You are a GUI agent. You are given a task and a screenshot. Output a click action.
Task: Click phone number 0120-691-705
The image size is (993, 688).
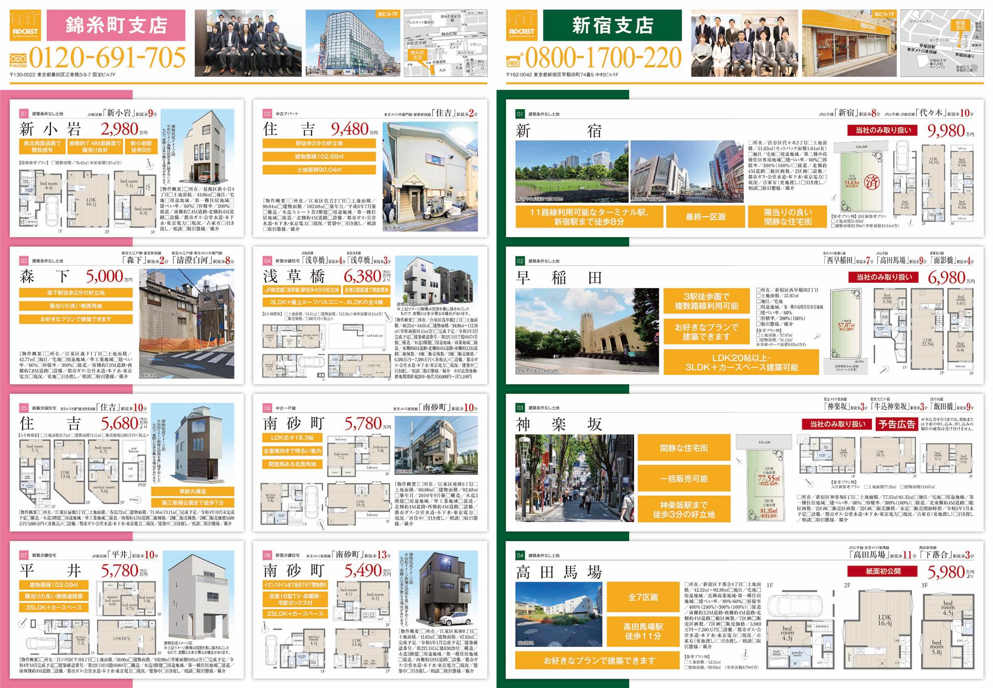coord(107,58)
